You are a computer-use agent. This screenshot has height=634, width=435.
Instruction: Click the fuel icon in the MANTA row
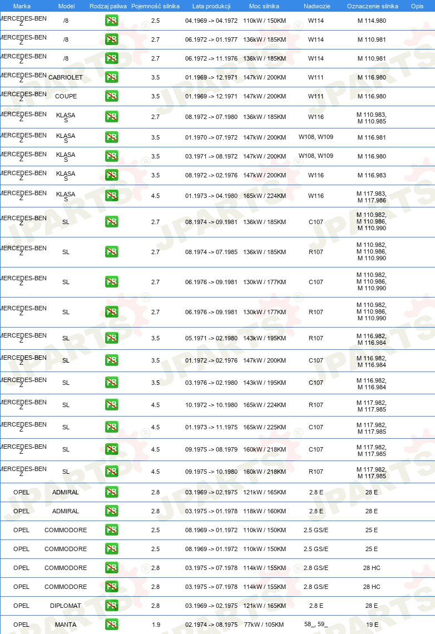pyautogui.click(x=112, y=625)
